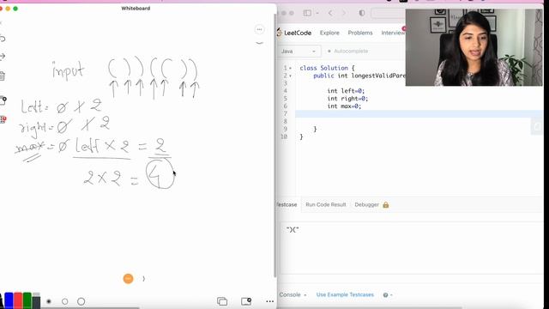The width and height of the screenshot is (549, 309).
Task: Click the trash icon in Whiteboard sidebar
Action: coord(2,76)
